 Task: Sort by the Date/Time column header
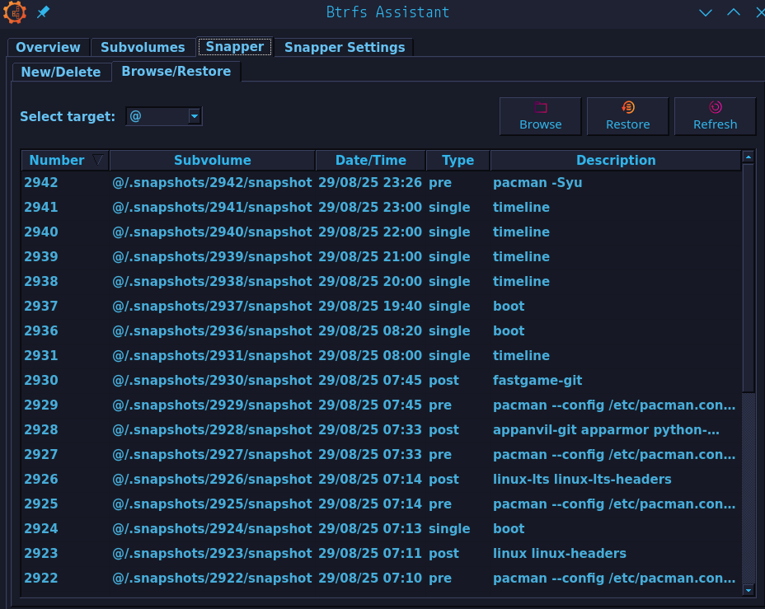pyautogui.click(x=371, y=161)
